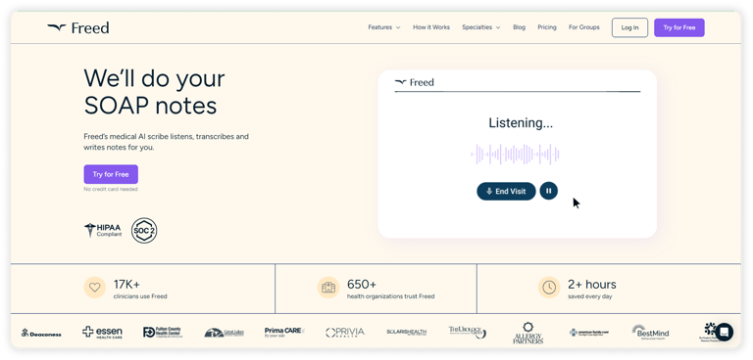Viewport: 753px width, 360px height.
Task: Open the Pricing page
Action: 547,27
